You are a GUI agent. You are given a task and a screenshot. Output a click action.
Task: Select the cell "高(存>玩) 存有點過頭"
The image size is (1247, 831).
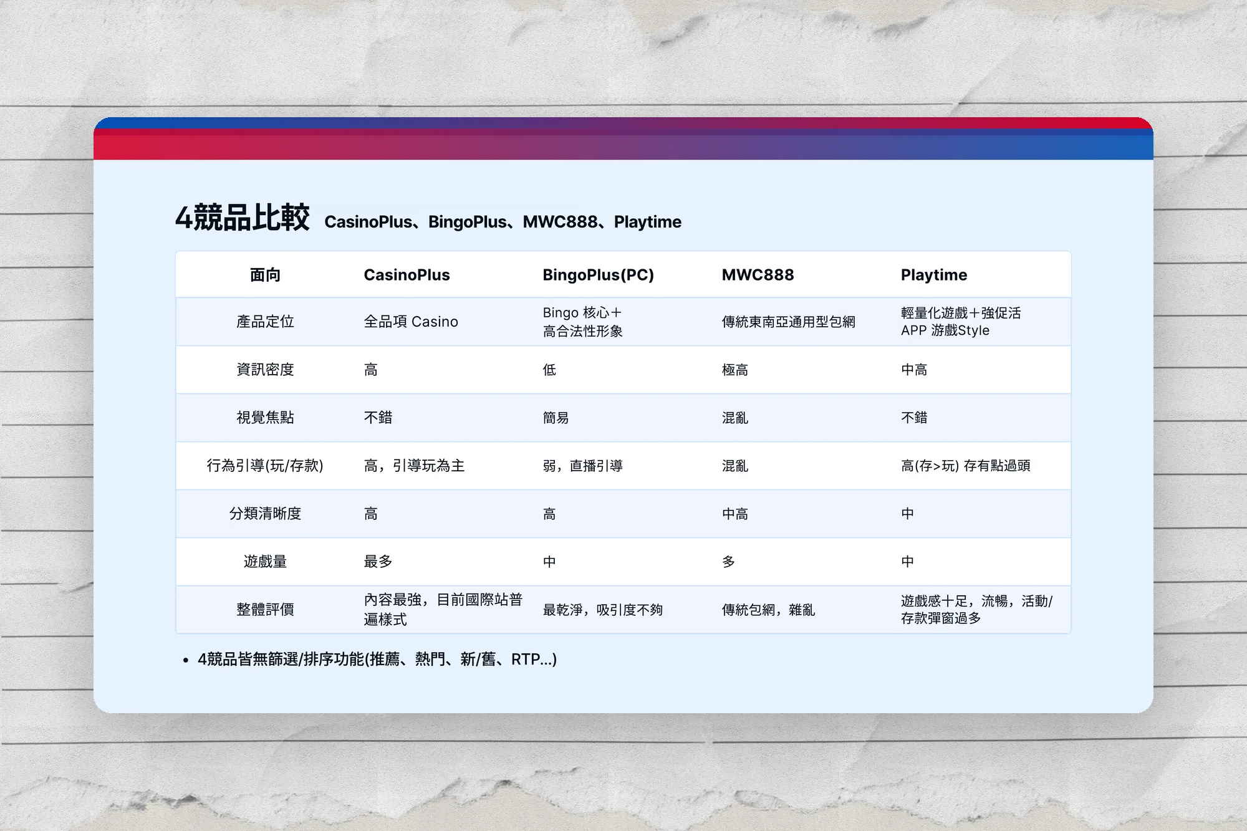[x=965, y=466]
